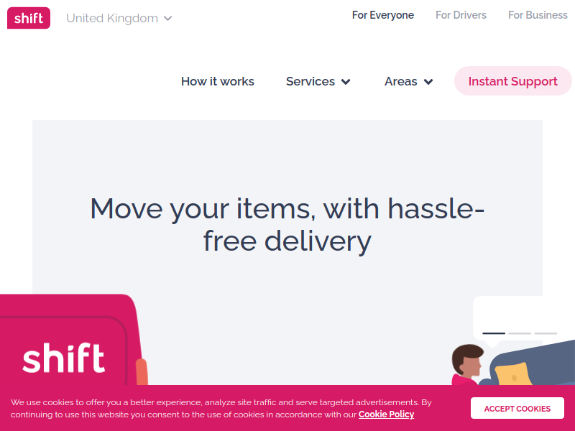Switch to the For Everyone tab
575x431 pixels.
(x=383, y=15)
